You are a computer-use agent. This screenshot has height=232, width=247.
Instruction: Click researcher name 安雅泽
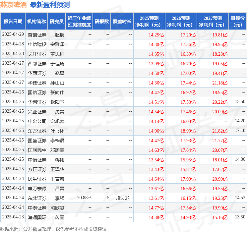click(x=57, y=44)
